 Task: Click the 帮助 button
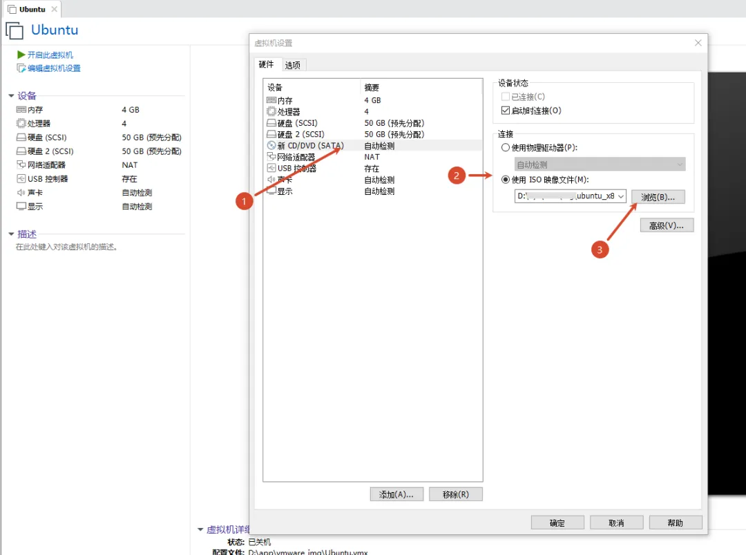(676, 523)
